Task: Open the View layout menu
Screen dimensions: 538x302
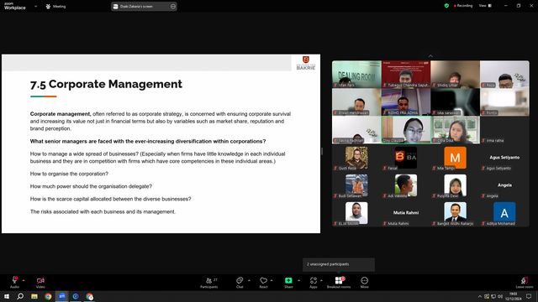Action: 485,6
